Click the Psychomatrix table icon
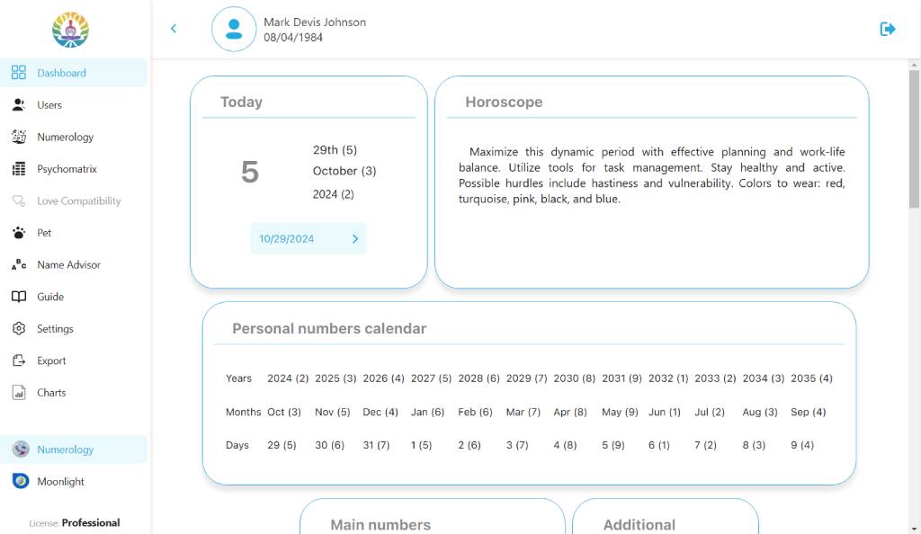The height and width of the screenshot is (534, 921). (x=19, y=169)
